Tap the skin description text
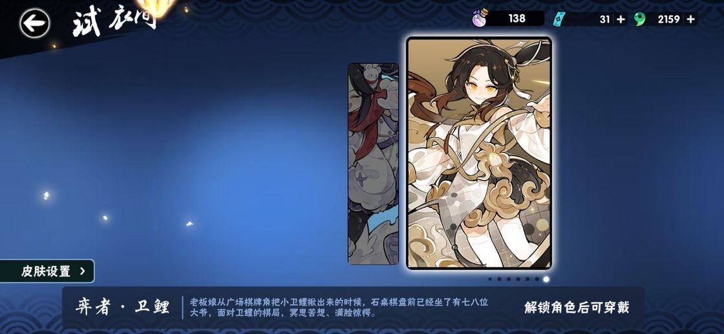 (339, 308)
